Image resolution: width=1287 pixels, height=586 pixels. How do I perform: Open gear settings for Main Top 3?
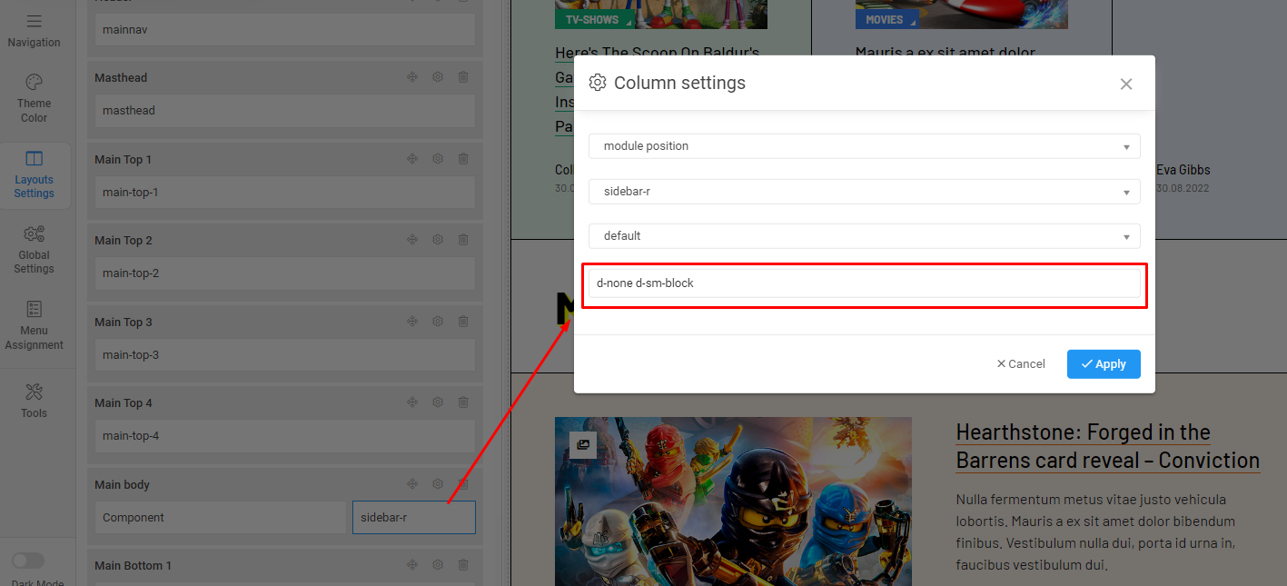point(437,322)
